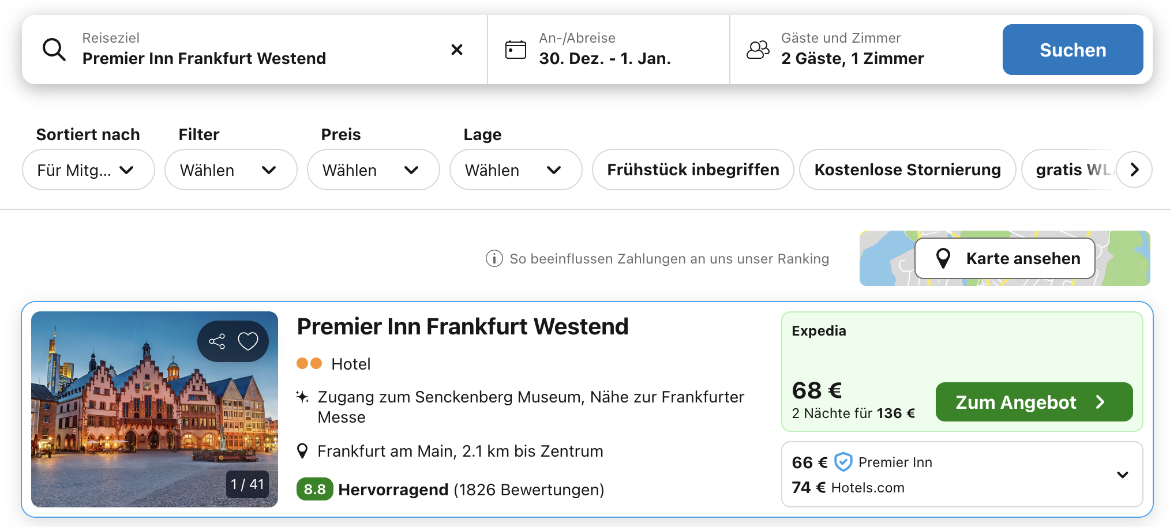Screen dimensions: 1170x527
Task: Open map with Karte ansehen
Action: [1004, 258]
